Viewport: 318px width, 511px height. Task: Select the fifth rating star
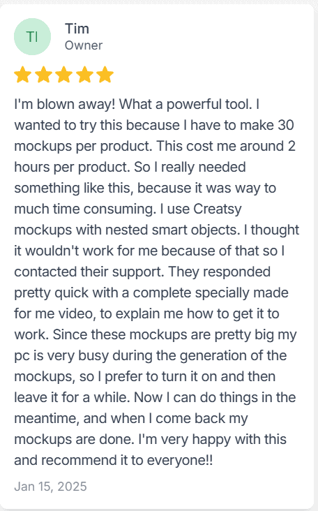[x=105, y=75]
